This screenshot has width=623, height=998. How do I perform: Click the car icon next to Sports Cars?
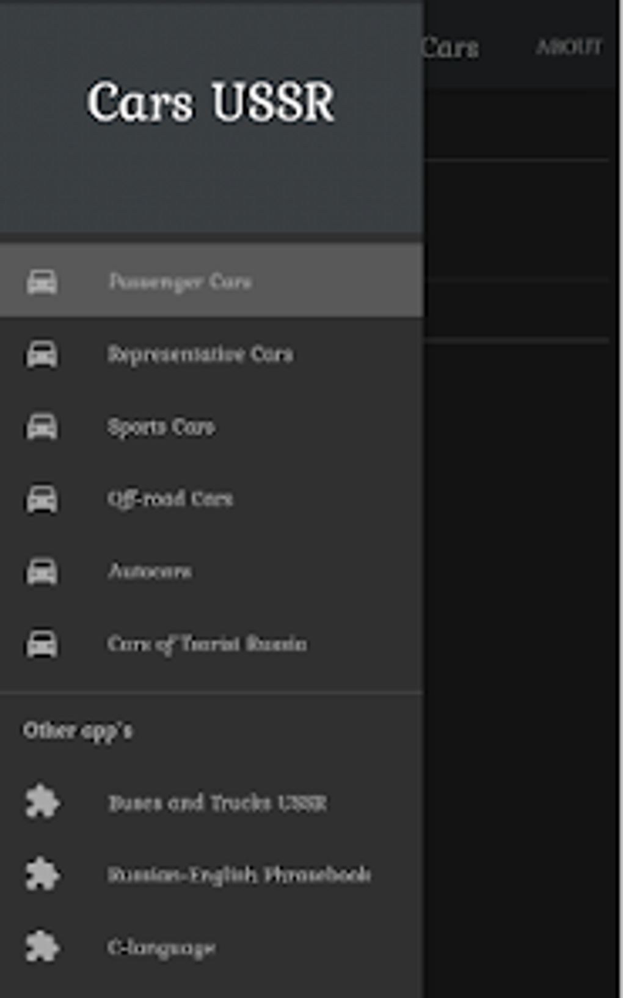(42, 427)
